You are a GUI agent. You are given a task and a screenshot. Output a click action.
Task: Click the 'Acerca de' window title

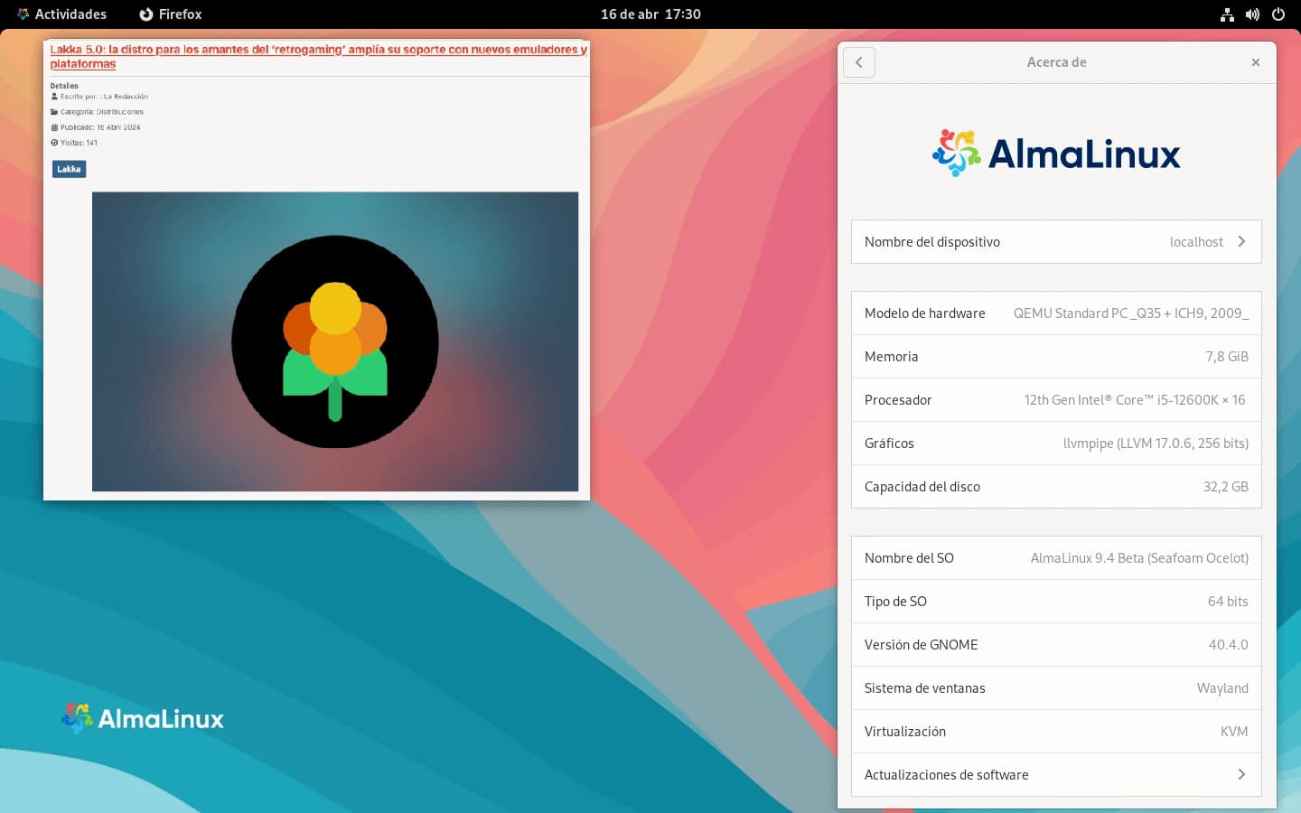(x=1056, y=62)
